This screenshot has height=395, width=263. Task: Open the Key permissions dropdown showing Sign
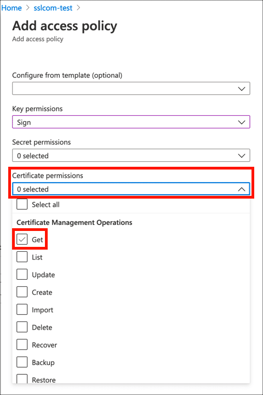(131, 122)
